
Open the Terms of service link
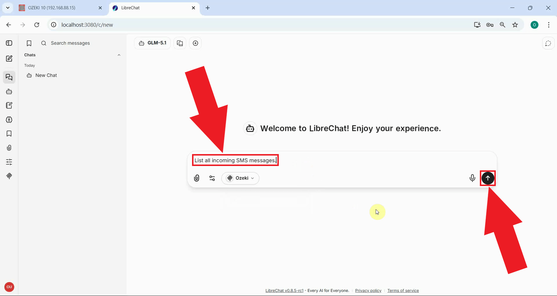403,290
